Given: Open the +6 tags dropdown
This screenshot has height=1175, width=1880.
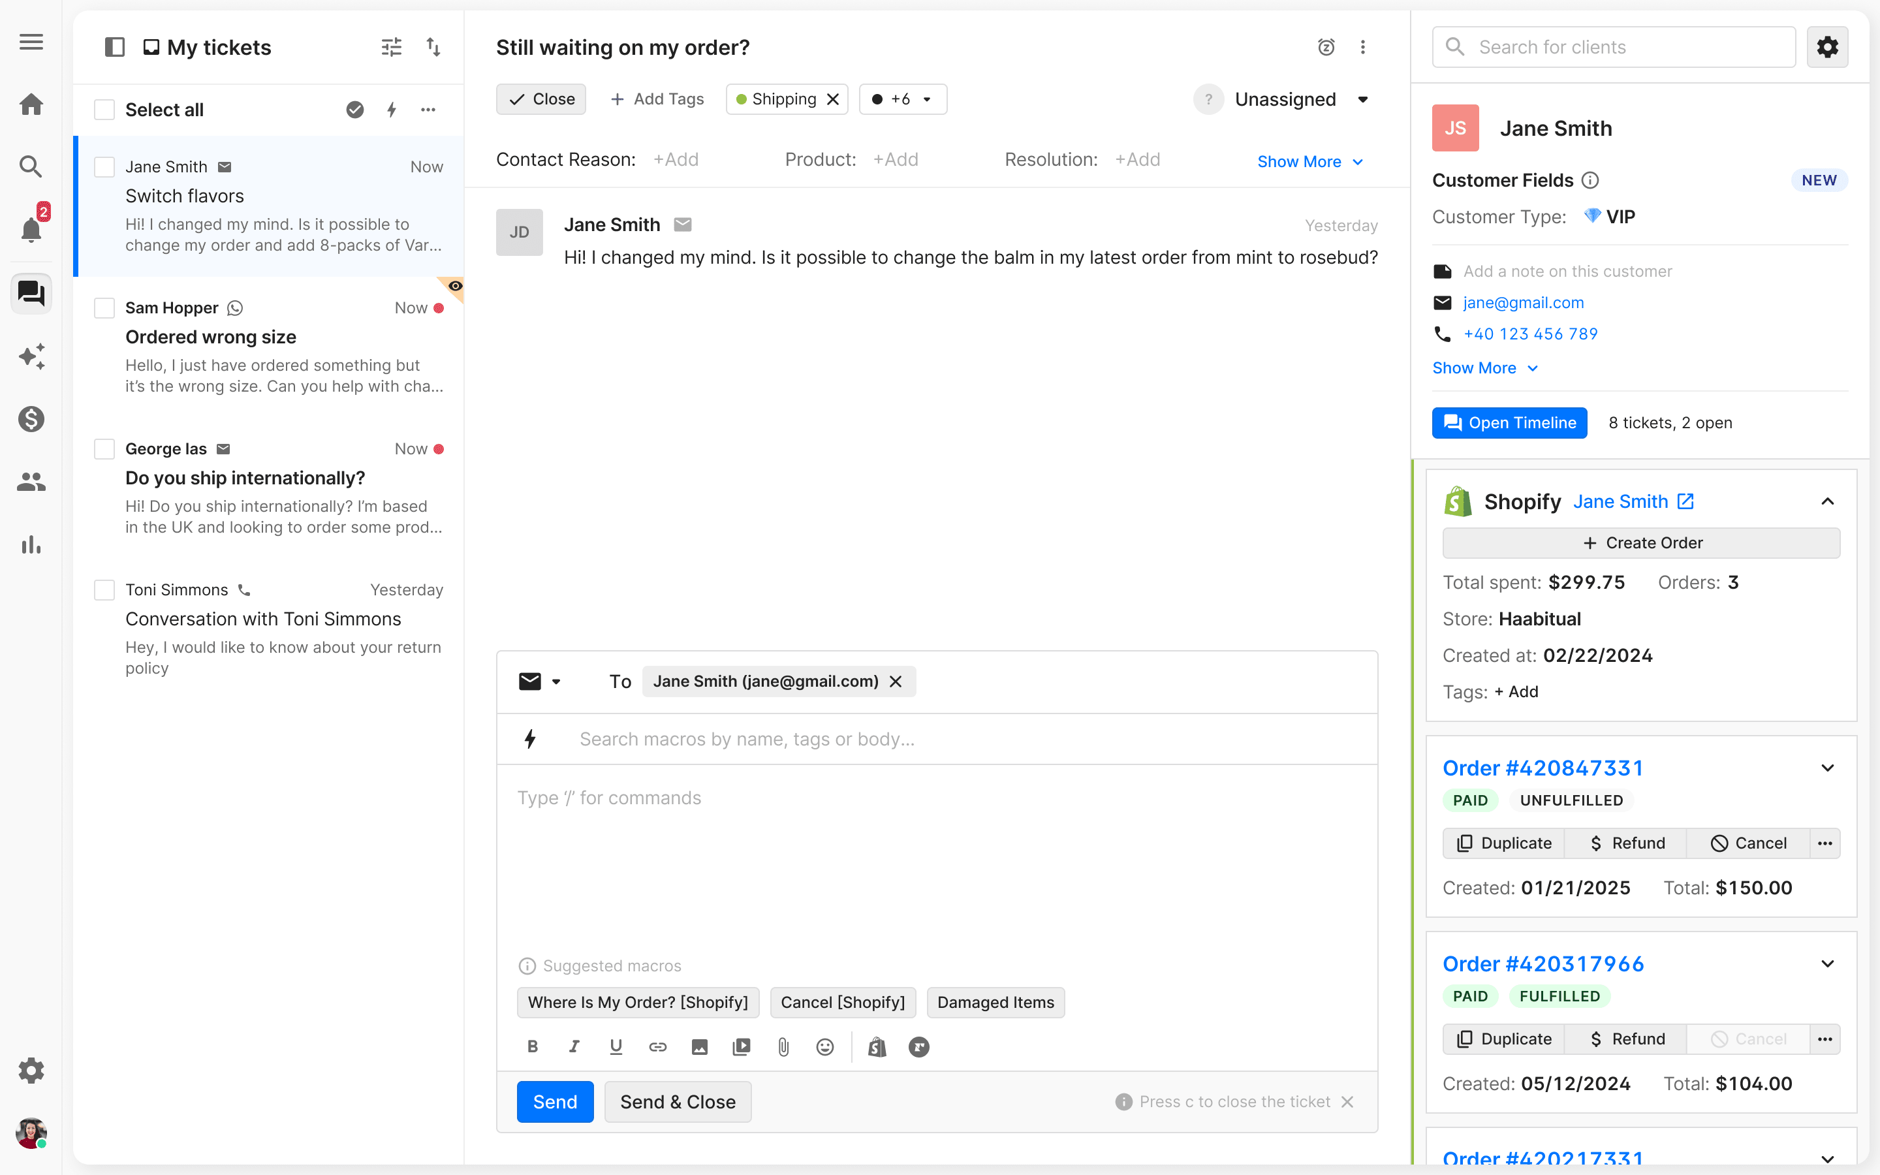Looking at the screenshot, I should tap(903, 99).
